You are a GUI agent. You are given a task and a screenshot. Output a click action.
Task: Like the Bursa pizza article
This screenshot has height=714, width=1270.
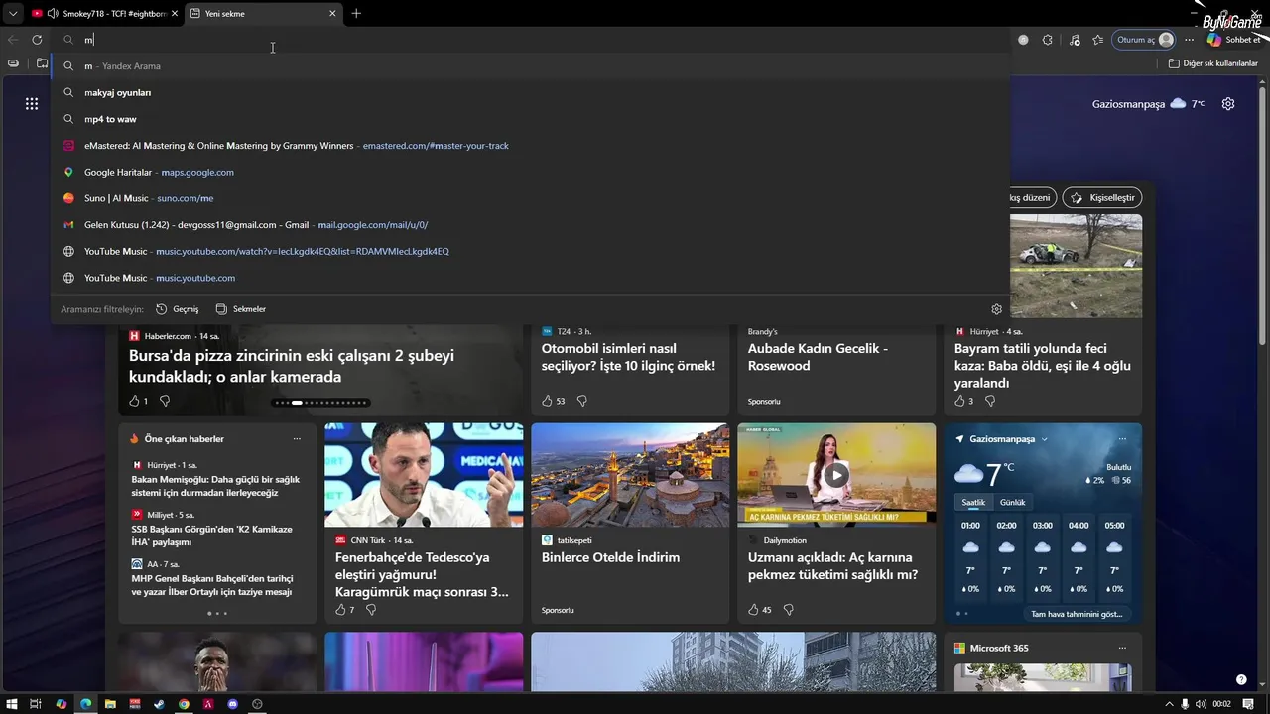click(x=134, y=401)
